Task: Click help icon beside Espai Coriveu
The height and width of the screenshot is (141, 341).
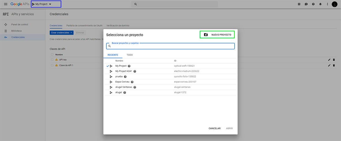Action: [x=132, y=82]
